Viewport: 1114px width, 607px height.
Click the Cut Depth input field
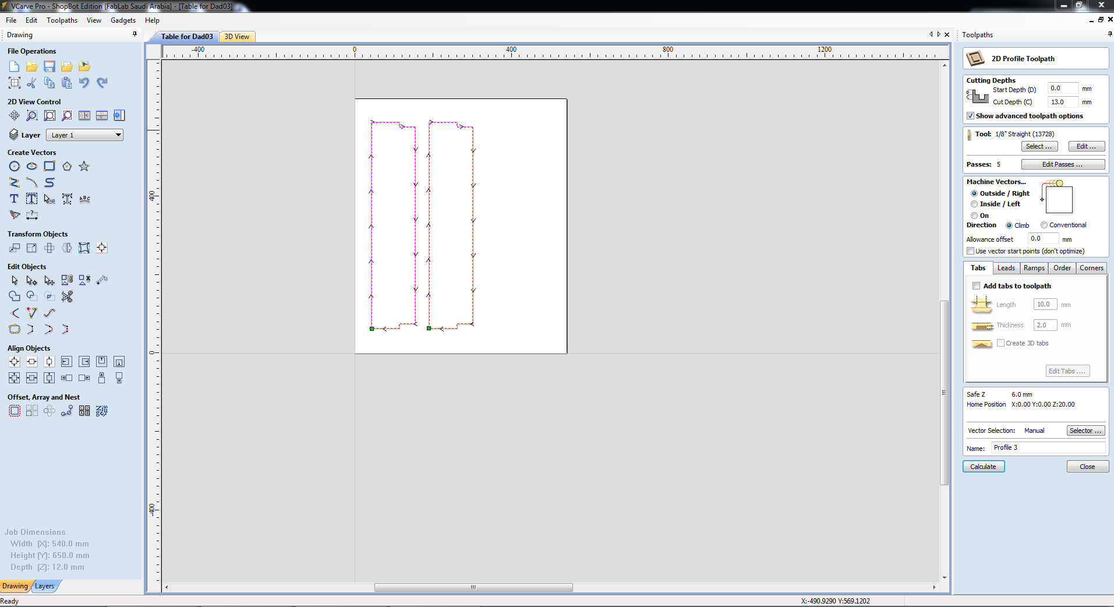[1063, 102]
